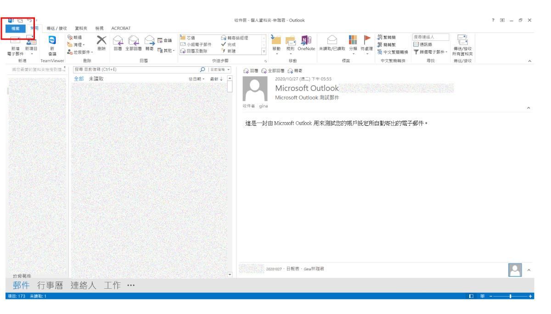Expand the 垃圾郵件 dropdown
The height and width of the screenshot is (314, 551).
click(x=92, y=52)
